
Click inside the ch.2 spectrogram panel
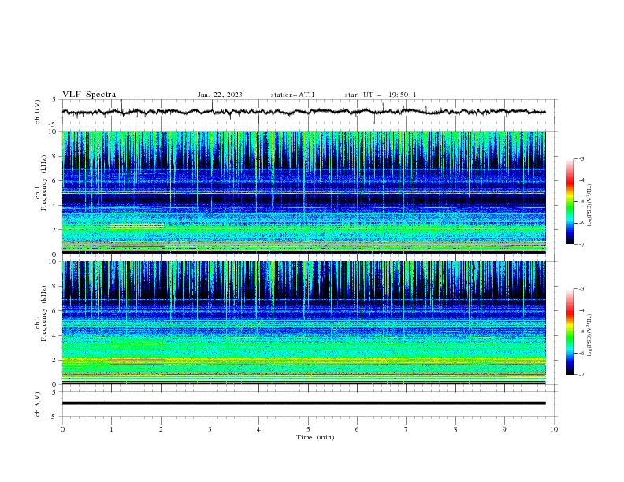coord(303,323)
